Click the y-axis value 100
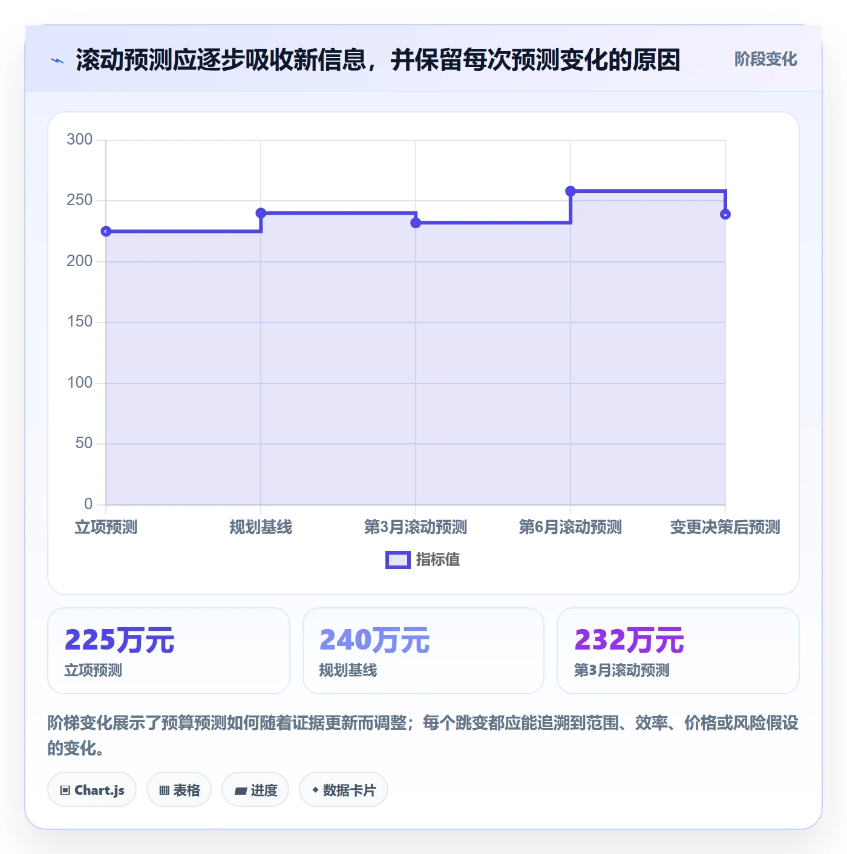 [x=80, y=383]
